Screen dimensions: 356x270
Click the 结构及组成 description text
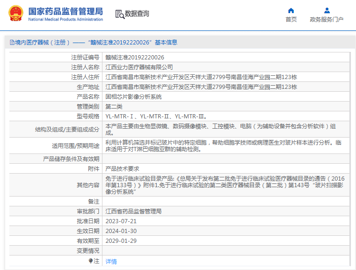coord(220,130)
